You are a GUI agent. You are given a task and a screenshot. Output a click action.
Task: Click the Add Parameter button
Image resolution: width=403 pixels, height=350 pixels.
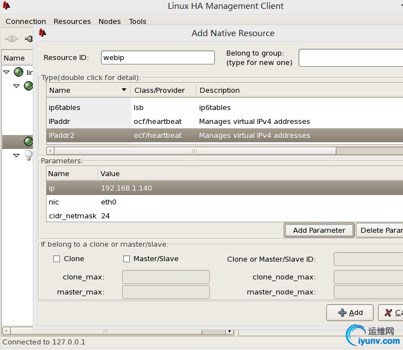319,230
